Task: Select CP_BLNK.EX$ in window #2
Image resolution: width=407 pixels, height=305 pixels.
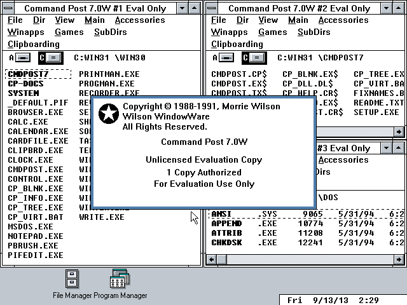Action: (x=310, y=74)
